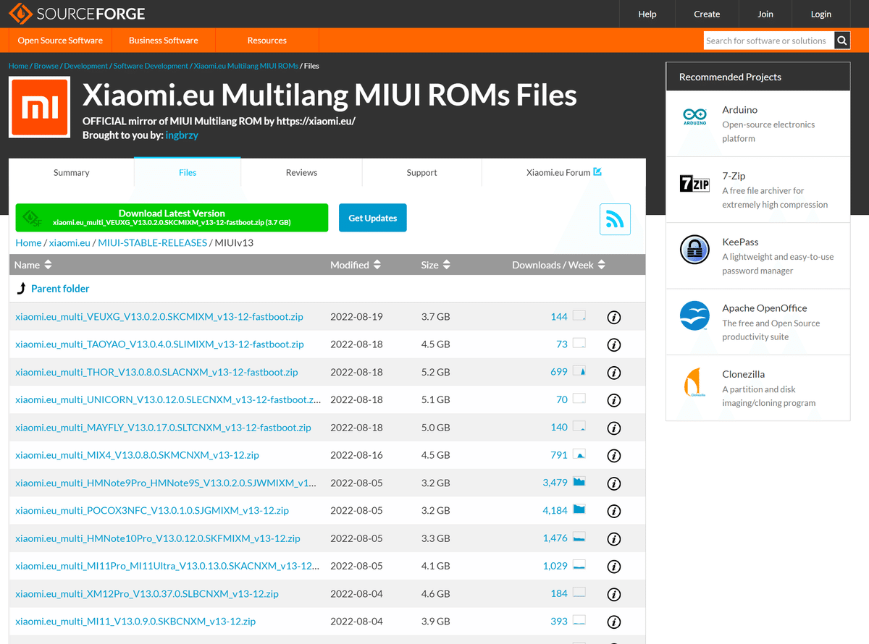Open the Business Software menu
Image resolution: width=869 pixels, height=644 pixels.
pyautogui.click(x=164, y=41)
